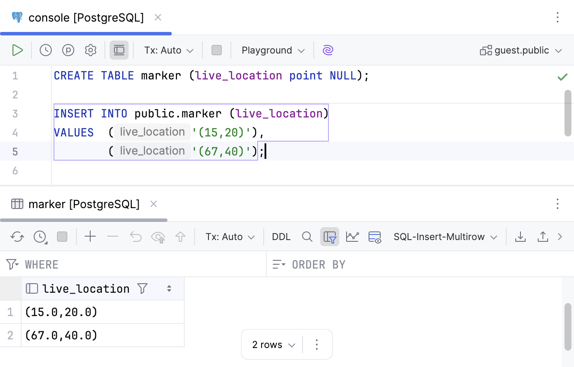Click editor gutter line number 6
The height and width of the screenshot is (367, 574).
pos(15,171)
